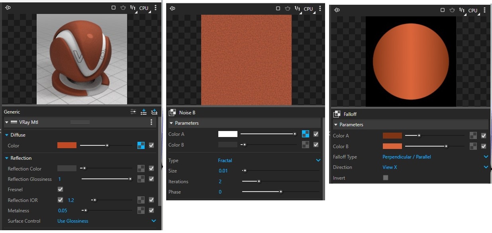The height and width of the screenshot is (233, 492).
Task: Click the preview link icon in Falloff preview
Action: pos(337,10)
